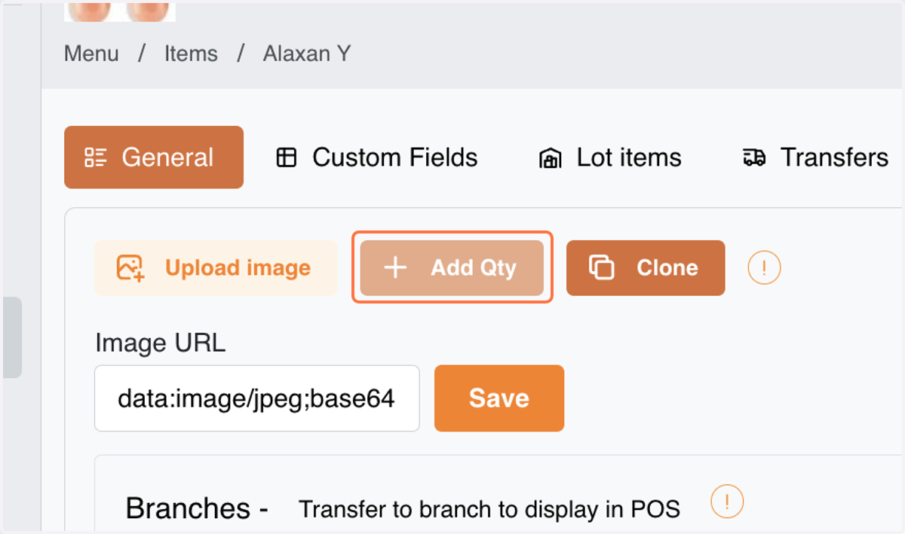Click the info icon beside Branches heading

(727, 501)
